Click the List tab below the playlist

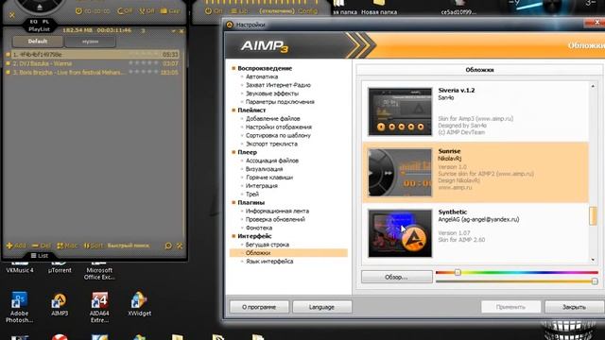pos(40,256)
